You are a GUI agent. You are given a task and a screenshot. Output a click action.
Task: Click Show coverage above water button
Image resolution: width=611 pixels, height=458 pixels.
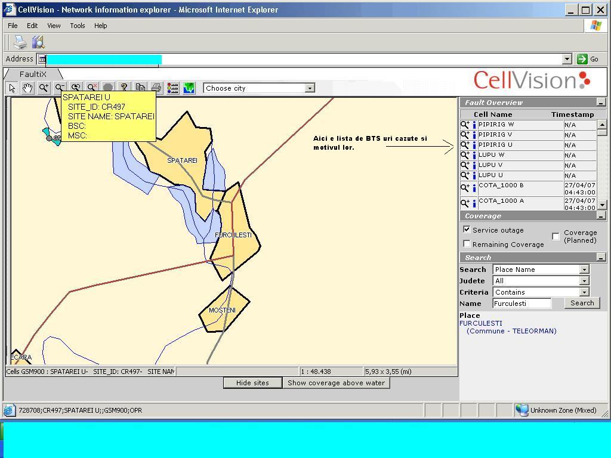pos(336,383)
